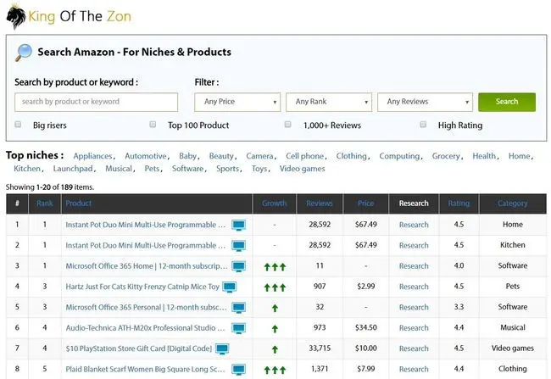Click monitor icon beside Office 365 Home

[238, 266]
